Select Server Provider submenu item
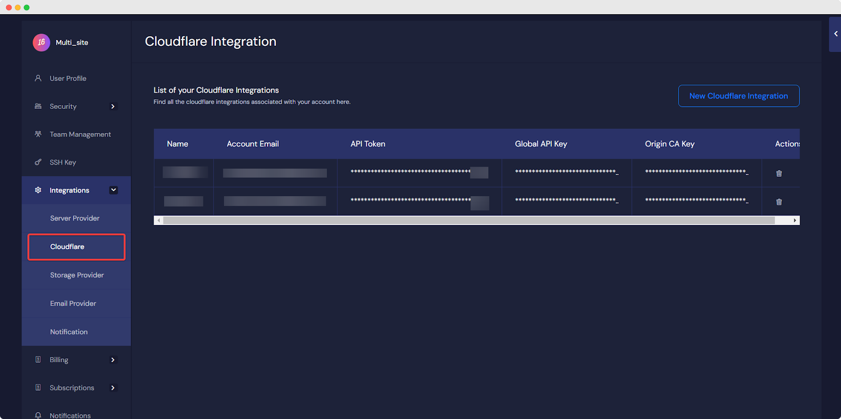 click(x=76, y=218)
